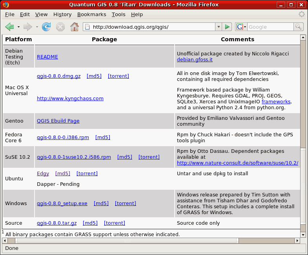Open torrent link for source tarball
This screenshot has width=308, height=255.
115,223
